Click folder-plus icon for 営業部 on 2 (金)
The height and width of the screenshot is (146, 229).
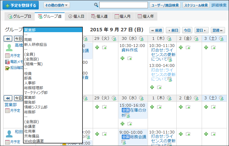(188, 107)
